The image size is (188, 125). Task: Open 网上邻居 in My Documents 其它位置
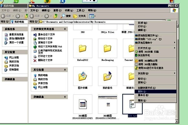click(43, 87)
